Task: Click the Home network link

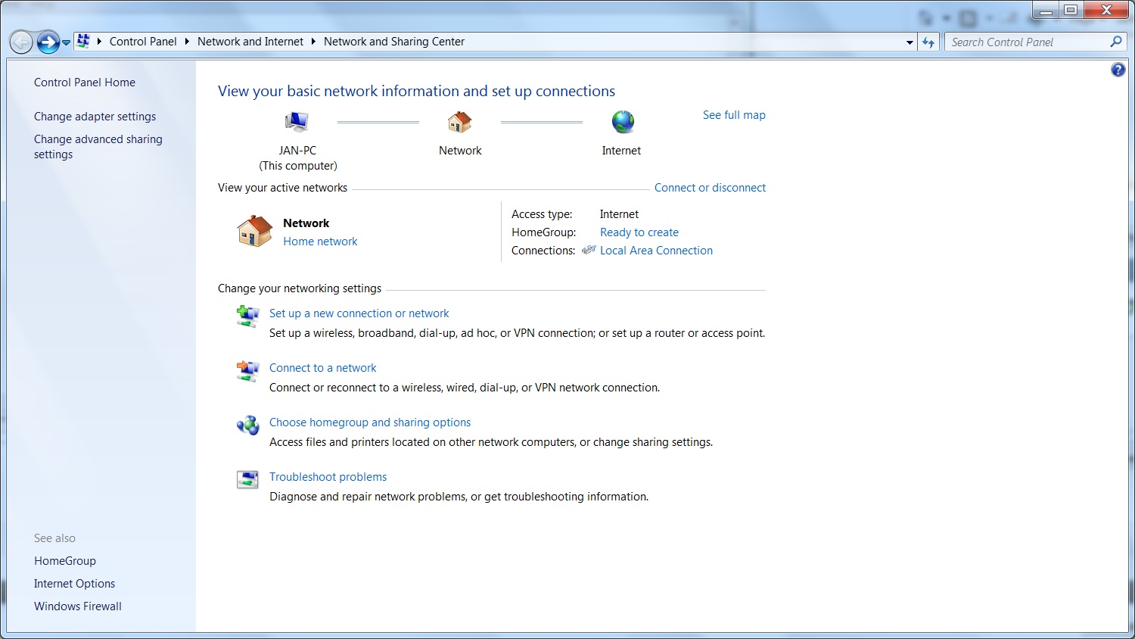Action: [x=320, y=242]
